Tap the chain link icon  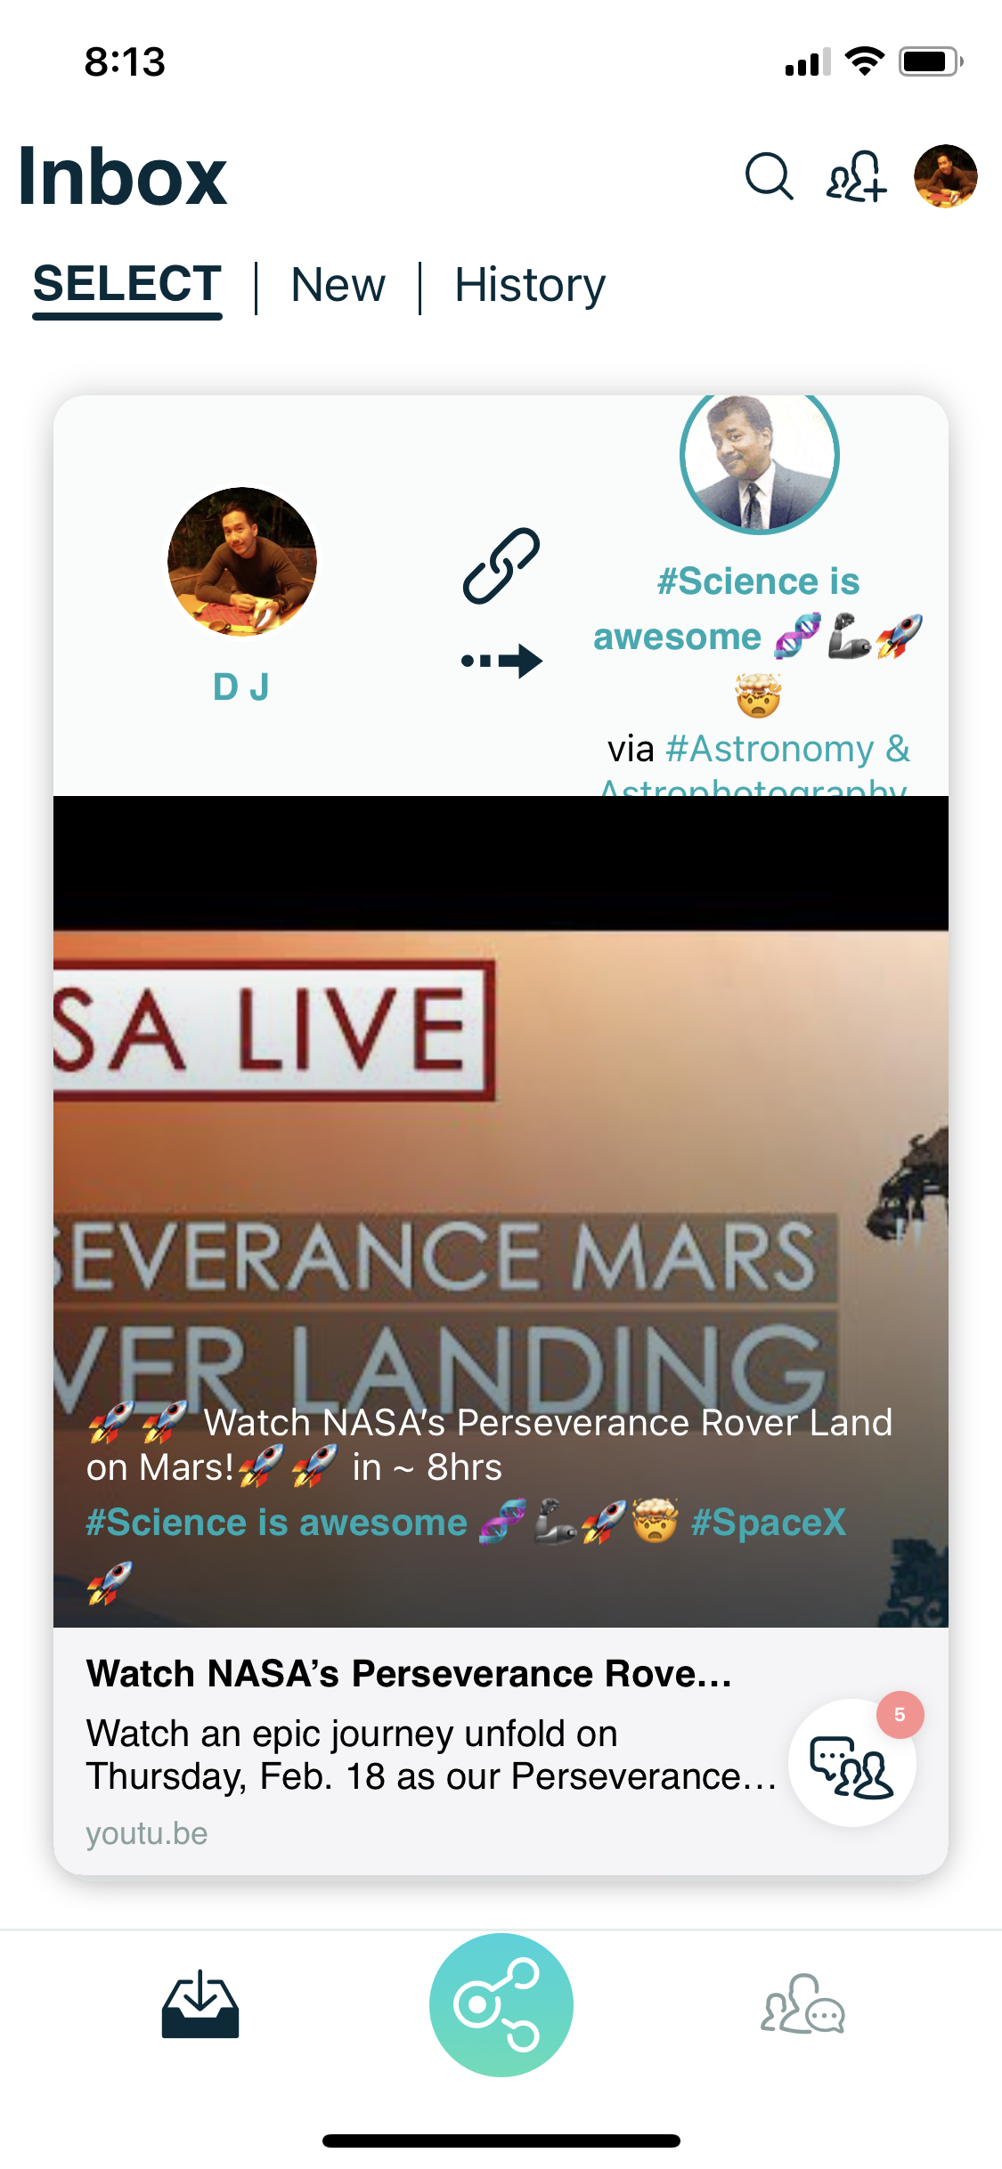[501, 565]
